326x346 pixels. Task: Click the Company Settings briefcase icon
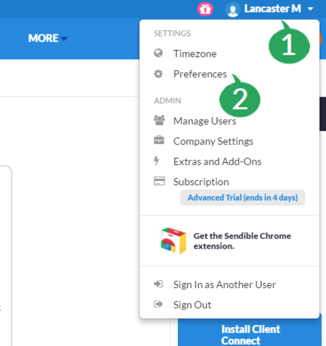[x=159, y=140]
